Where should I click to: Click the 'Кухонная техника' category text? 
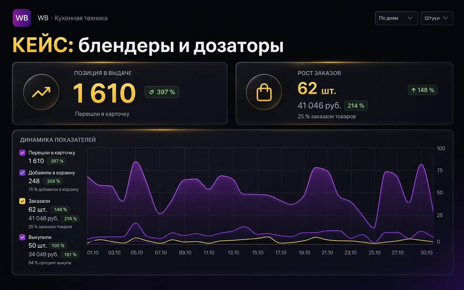[81, 18]
